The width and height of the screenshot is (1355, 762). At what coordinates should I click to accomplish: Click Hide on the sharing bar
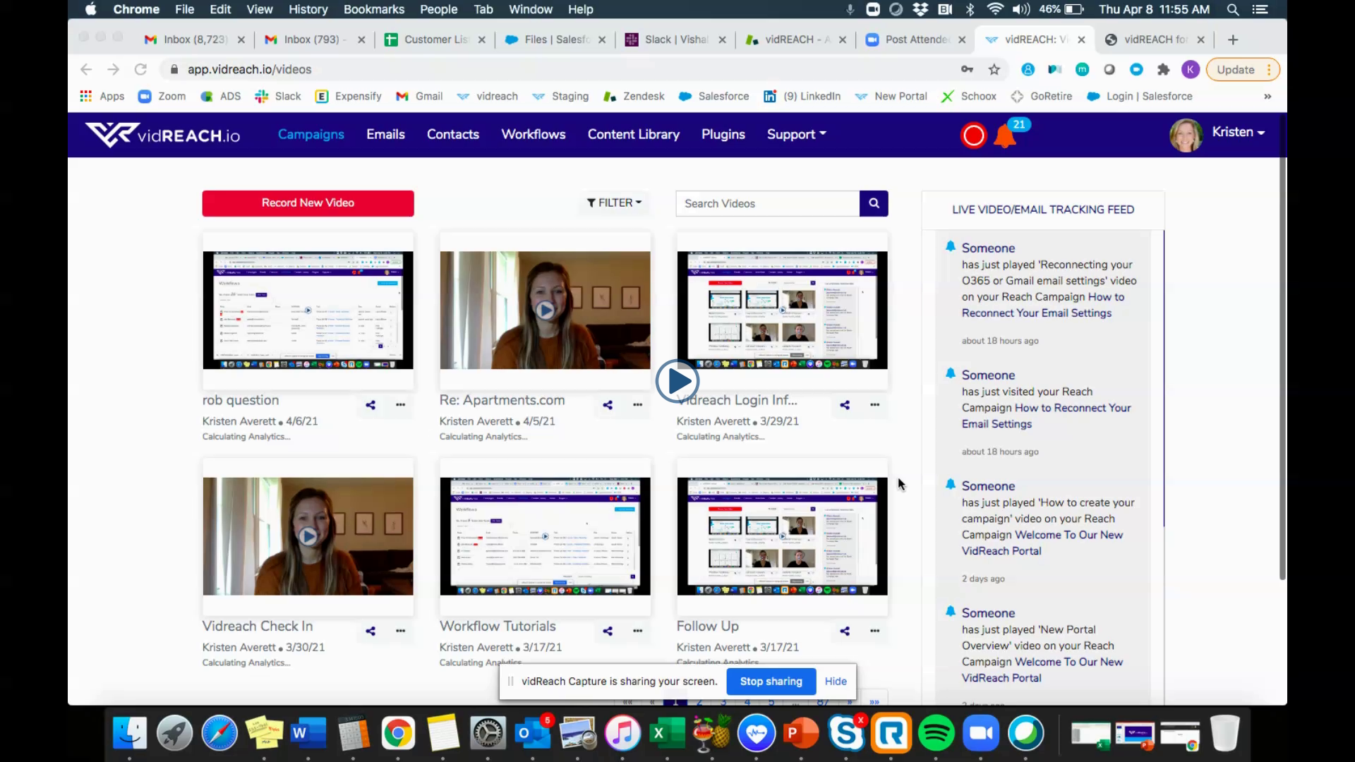pos(836,682)
